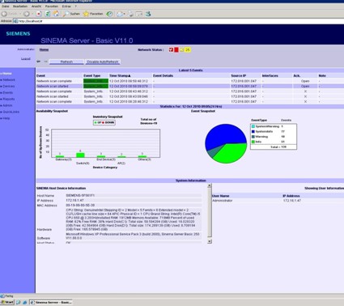Click the Source IP column header
The height and width of the screenshot is (306, 344).
239,75
